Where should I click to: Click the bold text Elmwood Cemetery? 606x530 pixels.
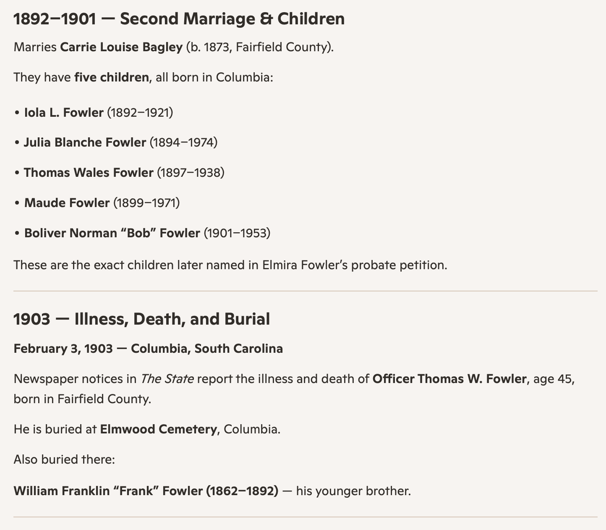coord(158,429)
